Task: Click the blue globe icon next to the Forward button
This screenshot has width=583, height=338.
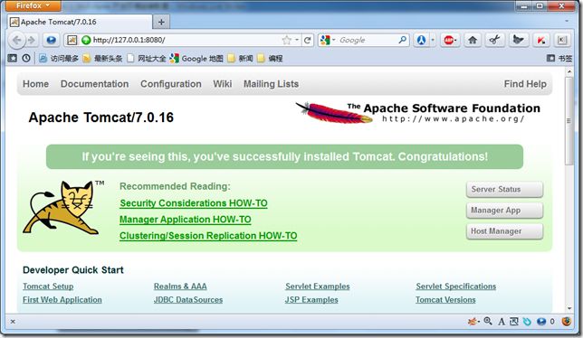Action: 51,40
